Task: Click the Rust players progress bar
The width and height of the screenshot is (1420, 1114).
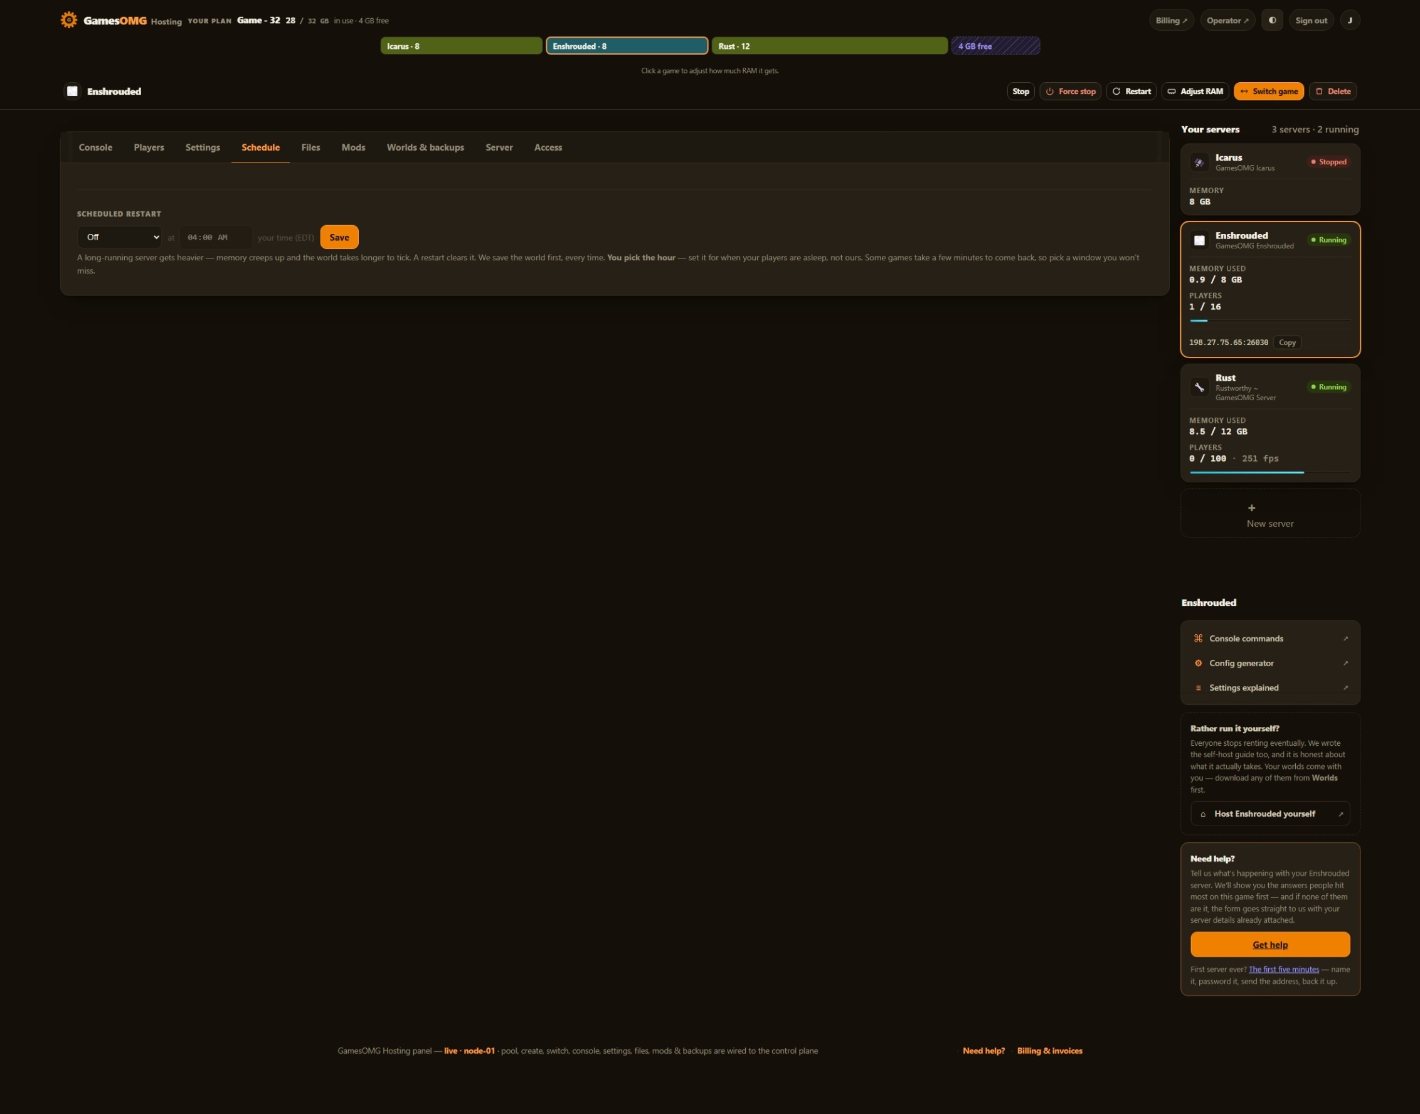Action: click(1269, 472)
